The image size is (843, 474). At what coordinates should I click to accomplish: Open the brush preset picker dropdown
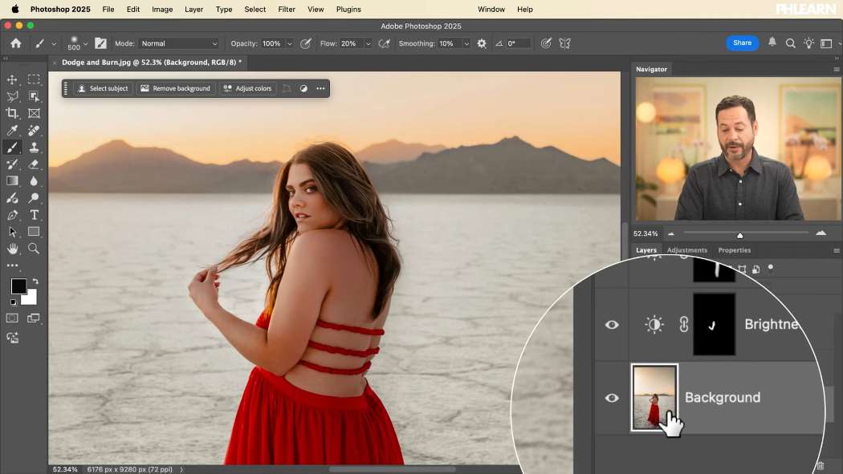(85, 43)
